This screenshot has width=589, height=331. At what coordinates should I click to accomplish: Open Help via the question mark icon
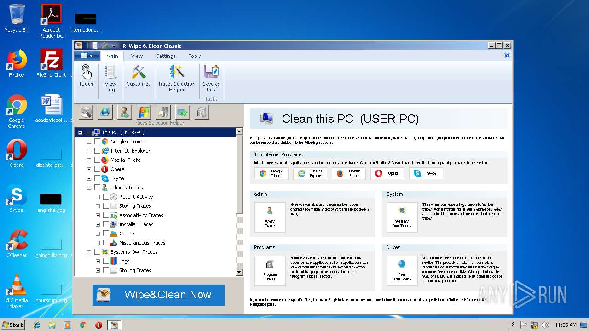[x=507, y=56]
